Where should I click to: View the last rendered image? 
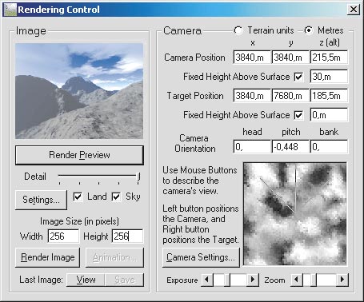pos(86,280)
